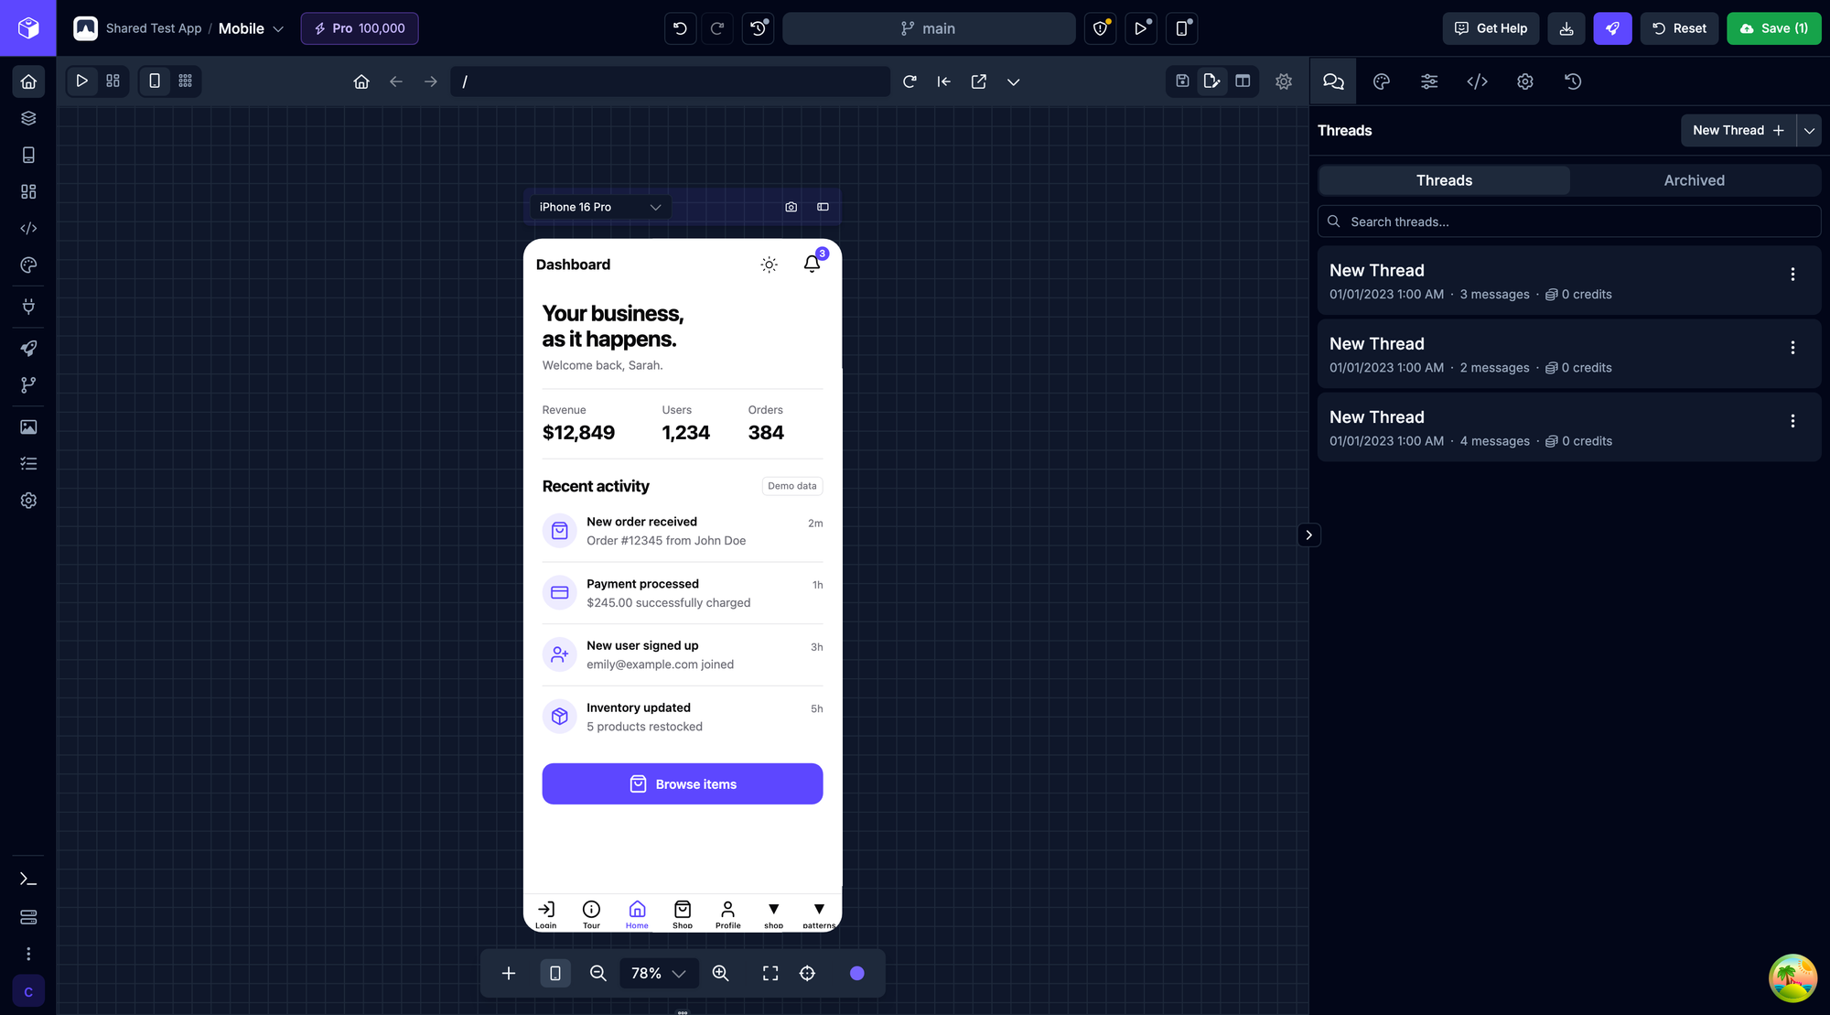Open the plug integrations icon in sidebar
This screenshot has height=1015, width=1830.
[x=28, y=307]
